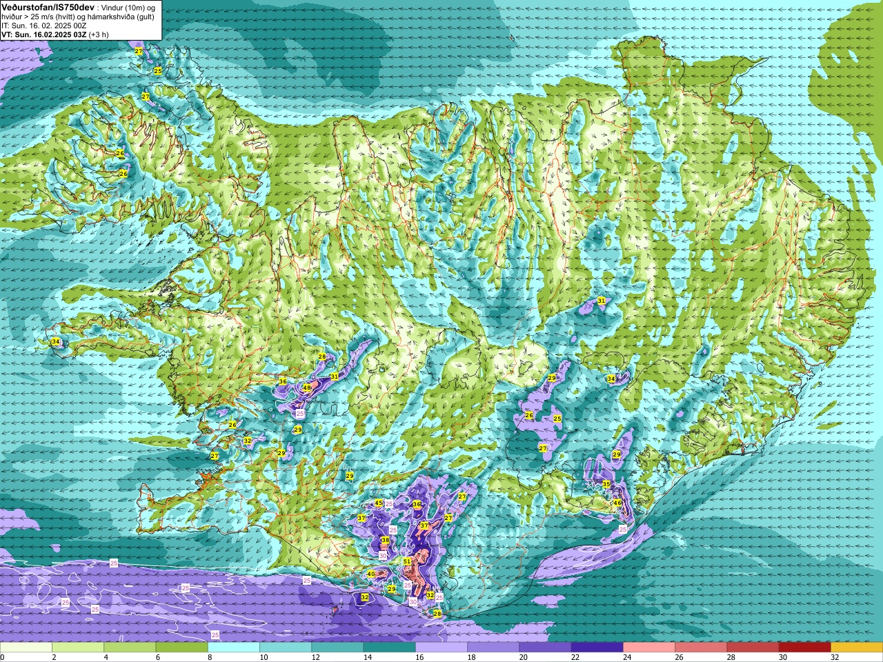This screenshot has height=662, width=883.
Task: Click legend scale tick number '12'
Action: click(315, 657)
